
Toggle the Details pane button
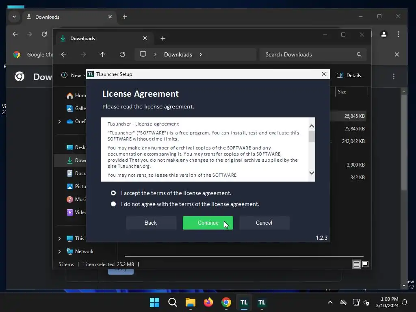coord(349,75)
